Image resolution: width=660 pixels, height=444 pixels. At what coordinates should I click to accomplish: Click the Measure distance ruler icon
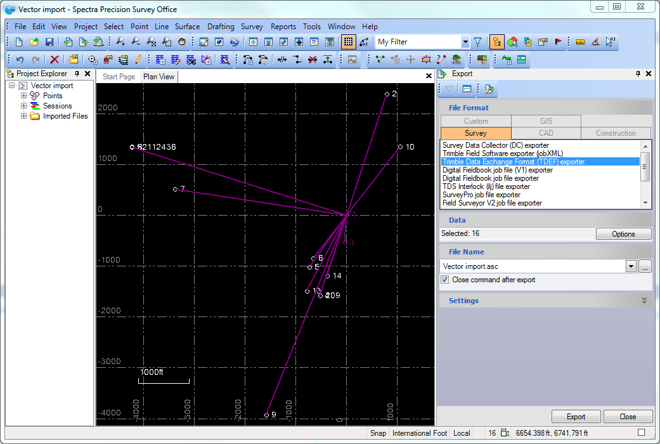pyautogui.click(x=579, y=42)
